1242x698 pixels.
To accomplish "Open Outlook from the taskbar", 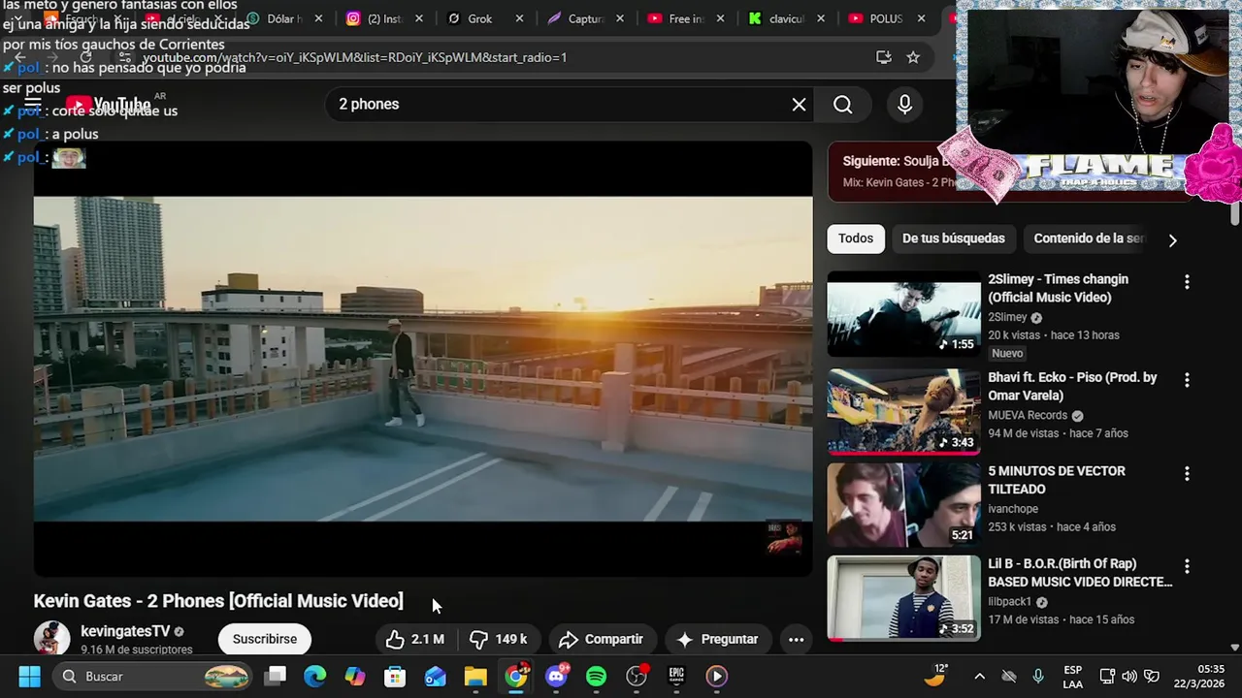I will (x=435, y=676).
